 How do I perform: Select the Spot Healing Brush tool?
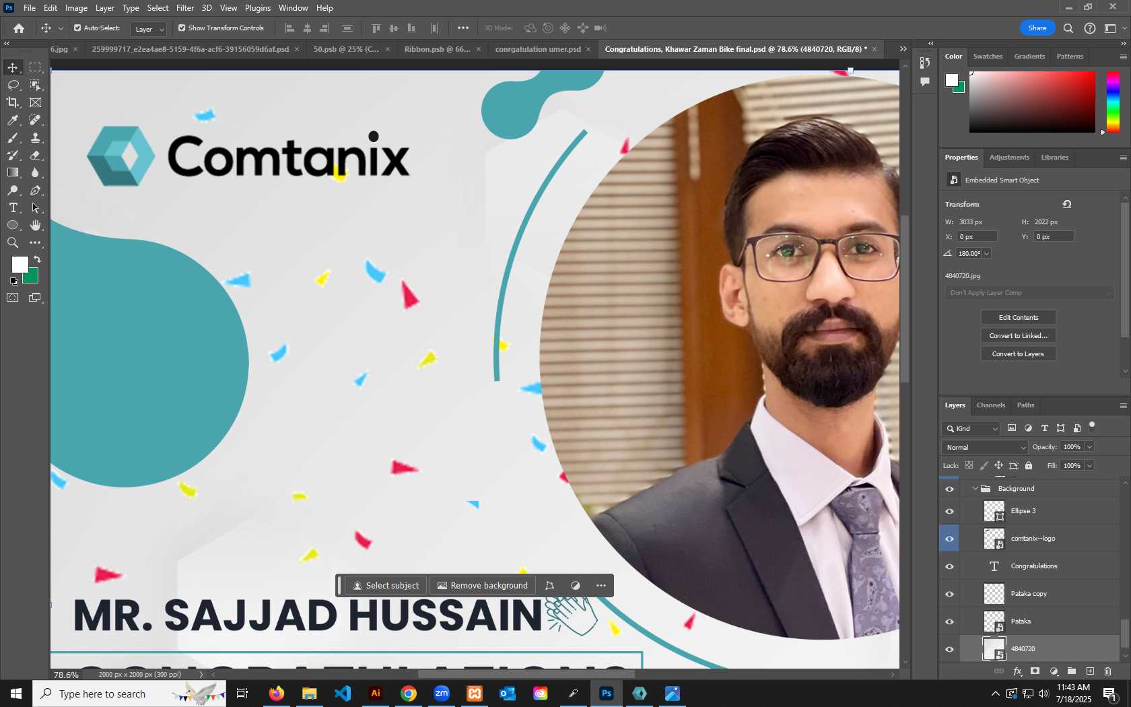35,120
